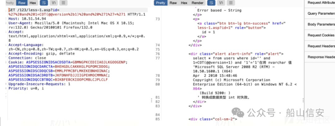Click the 'id = 1' text in response
The height and width of the screenshot is (126, 335).
click(x=208, y=32)
